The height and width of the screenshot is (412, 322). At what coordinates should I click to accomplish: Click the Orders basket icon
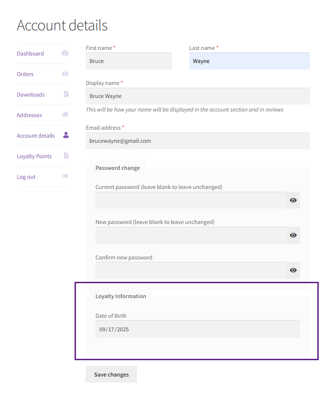point(65,74)
